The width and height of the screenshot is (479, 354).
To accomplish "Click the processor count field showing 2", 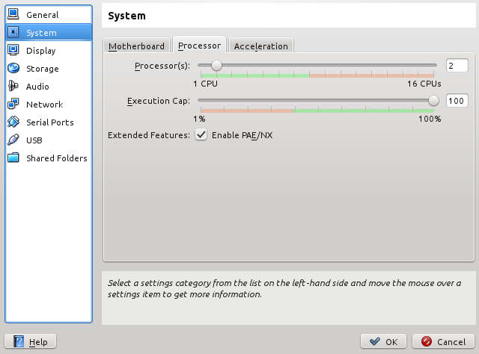I will [x=457, y=66].
